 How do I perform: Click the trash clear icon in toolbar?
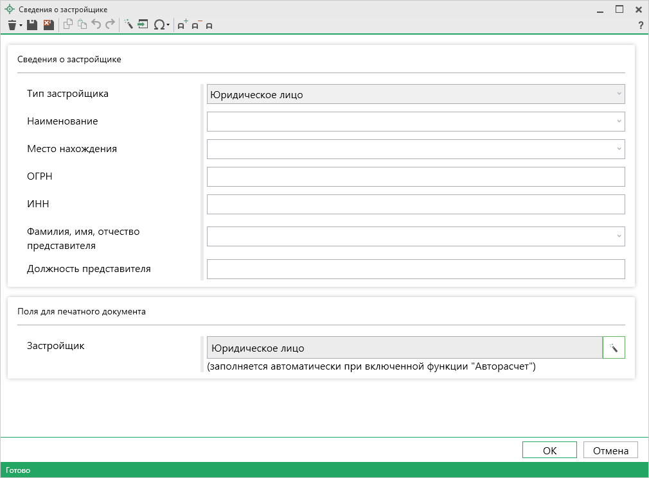(x=12, y=25)
